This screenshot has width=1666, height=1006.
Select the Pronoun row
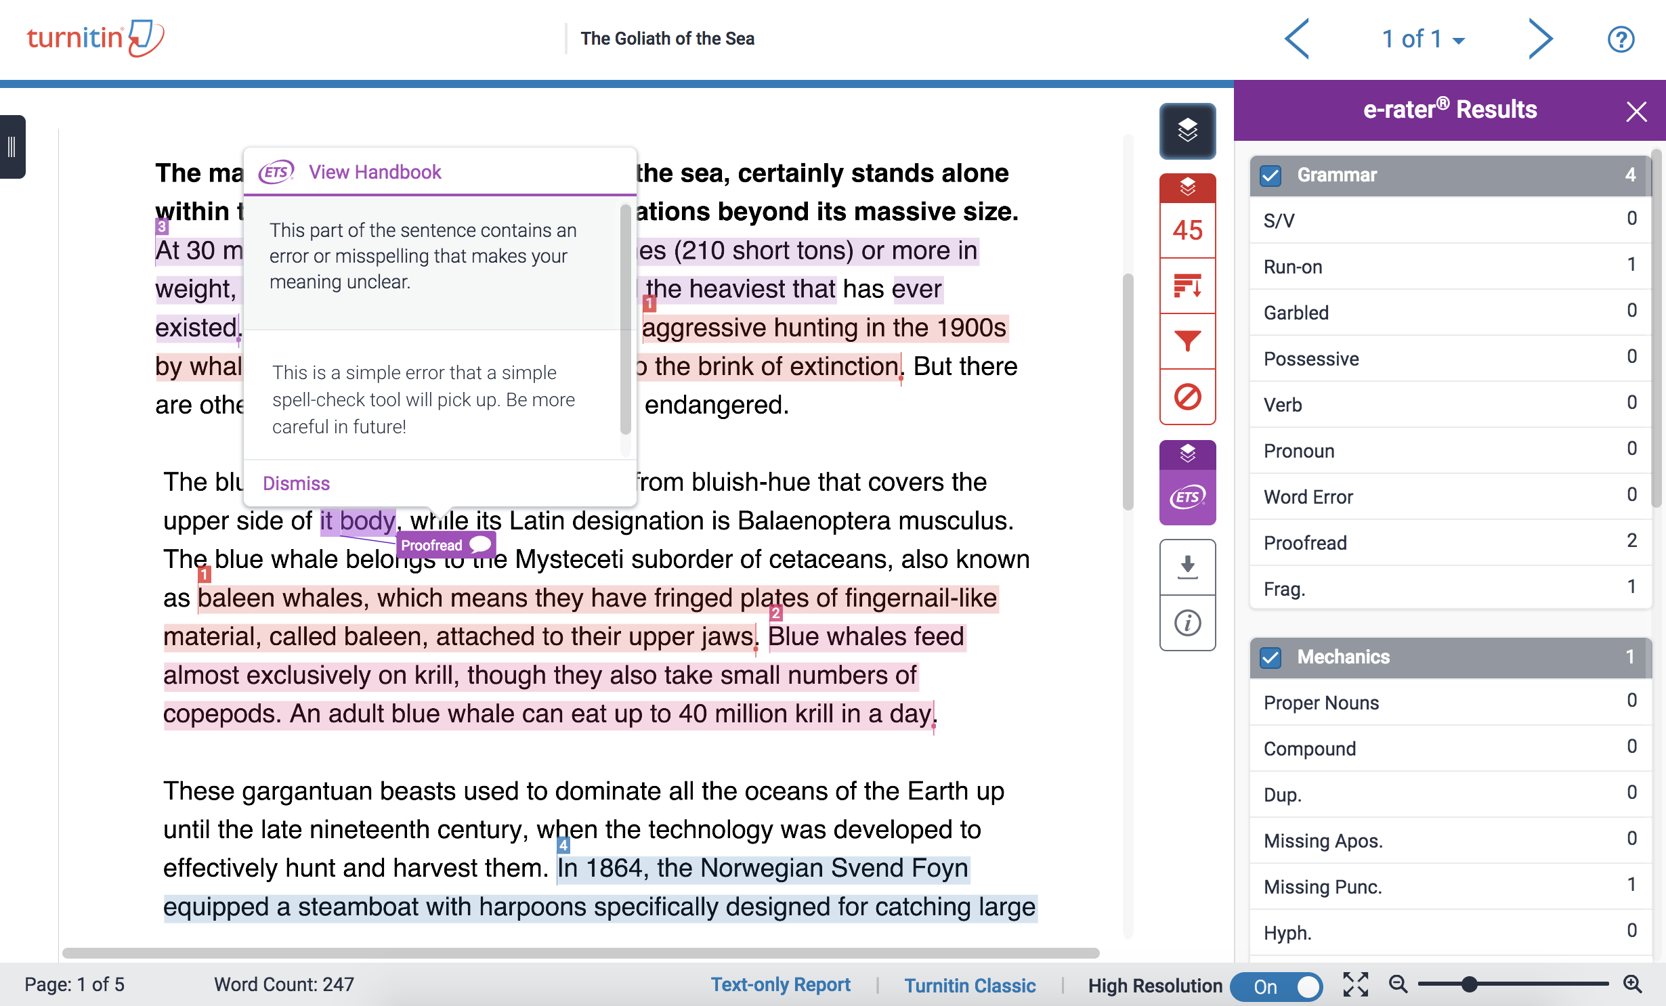[x=1450, y=450]
